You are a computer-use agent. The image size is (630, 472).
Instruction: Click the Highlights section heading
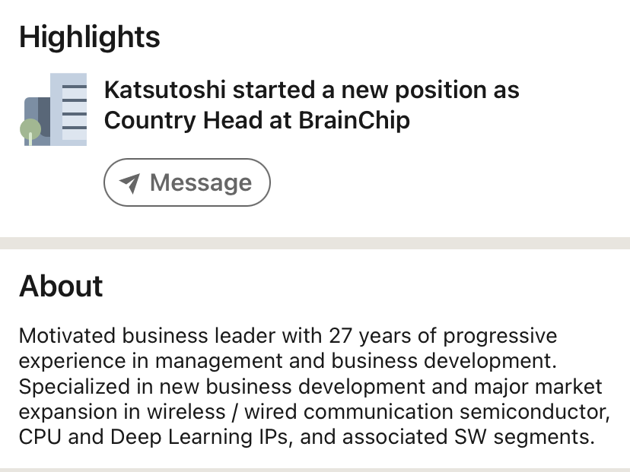[90, 36]
